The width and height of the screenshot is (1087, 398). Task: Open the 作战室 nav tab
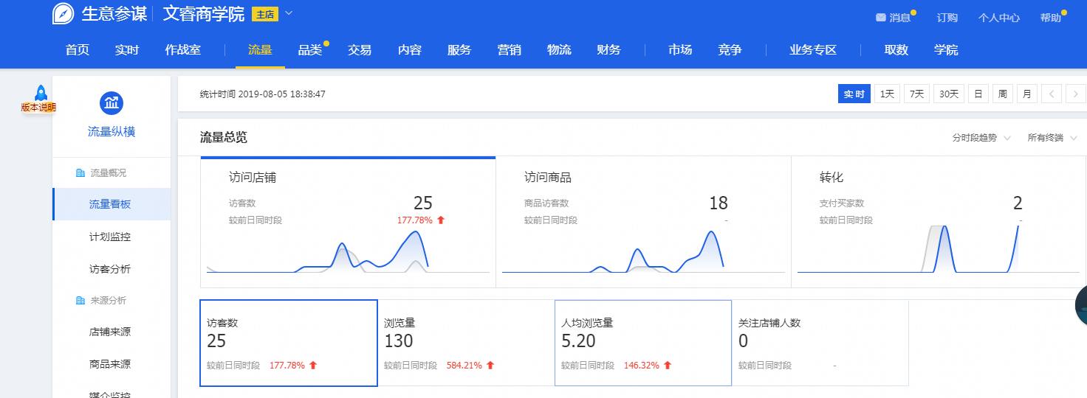coord(183,50)
